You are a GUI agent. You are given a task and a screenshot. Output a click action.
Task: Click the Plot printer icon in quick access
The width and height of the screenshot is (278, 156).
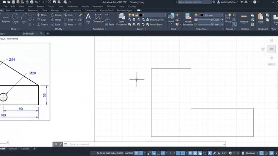(32, 2)
